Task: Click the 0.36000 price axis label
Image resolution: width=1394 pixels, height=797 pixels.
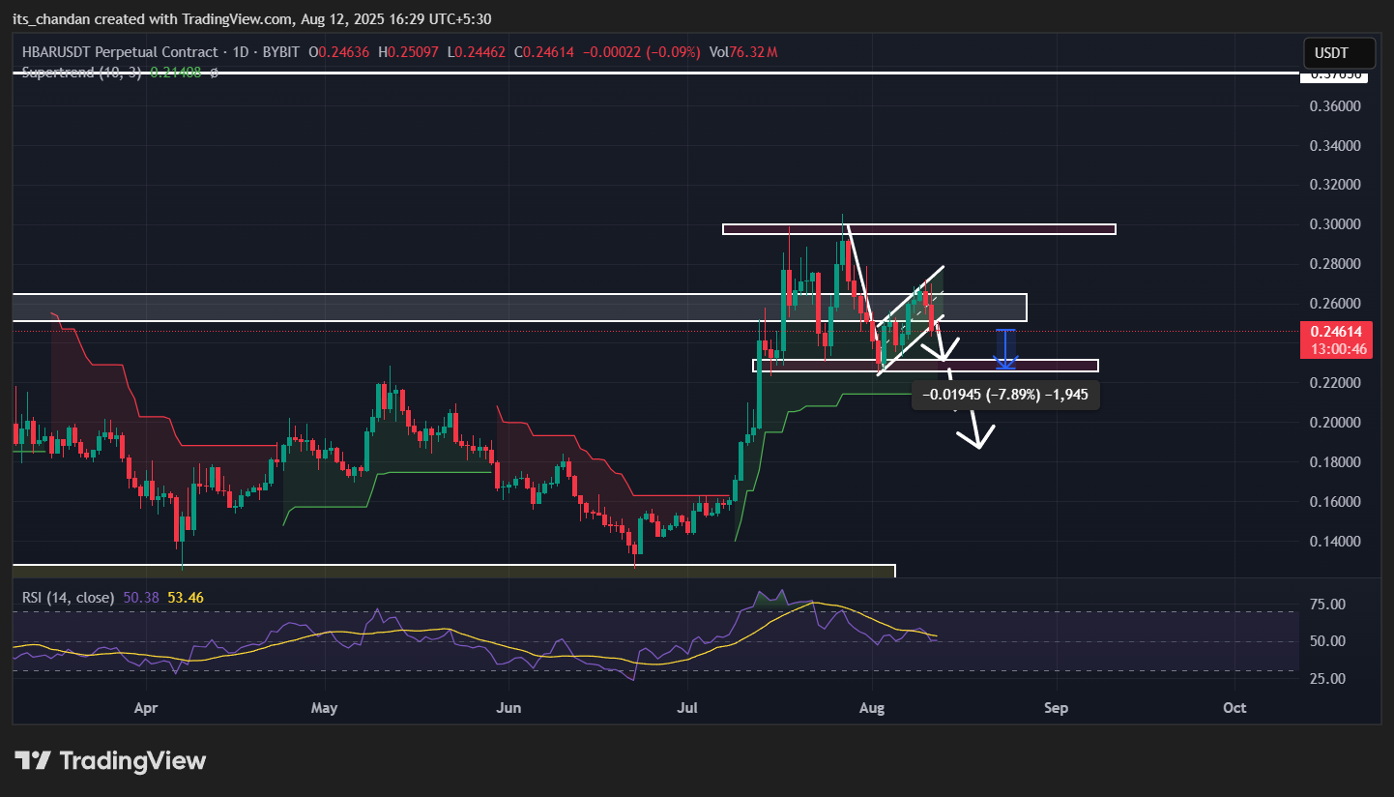Action: click(x=1334, y=106)
